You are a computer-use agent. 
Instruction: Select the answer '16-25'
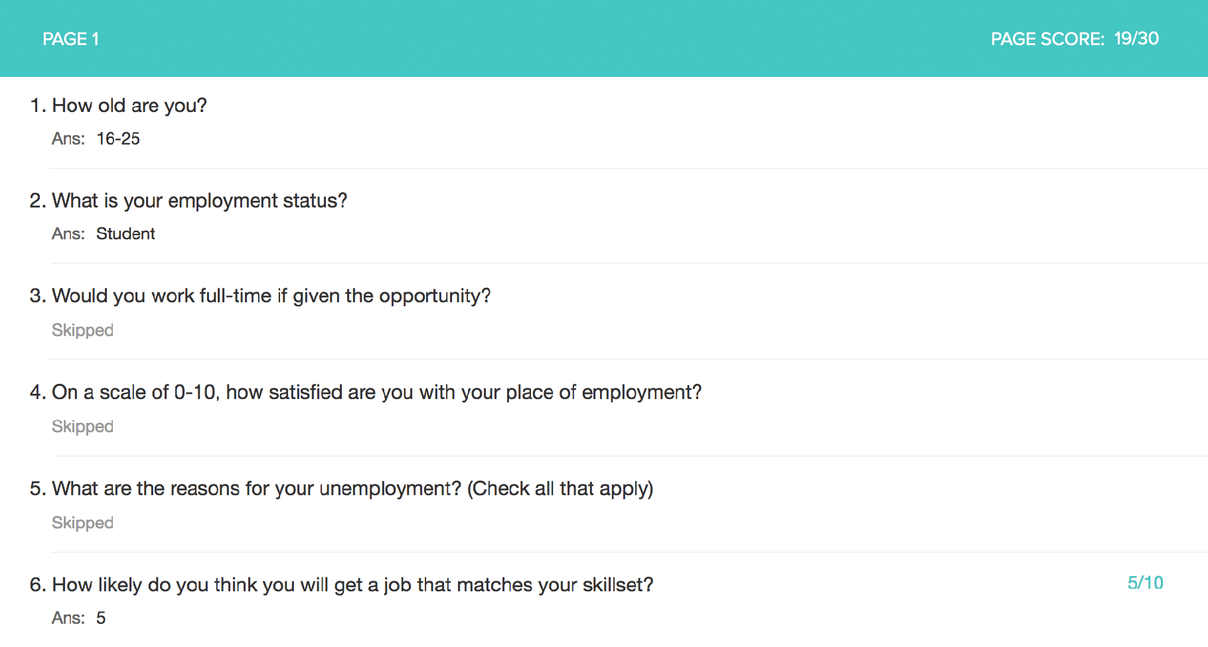tap(118, 139)
